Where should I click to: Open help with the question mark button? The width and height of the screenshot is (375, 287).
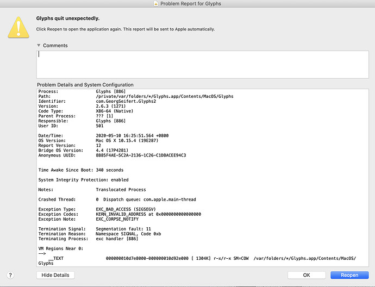point(10,275)
